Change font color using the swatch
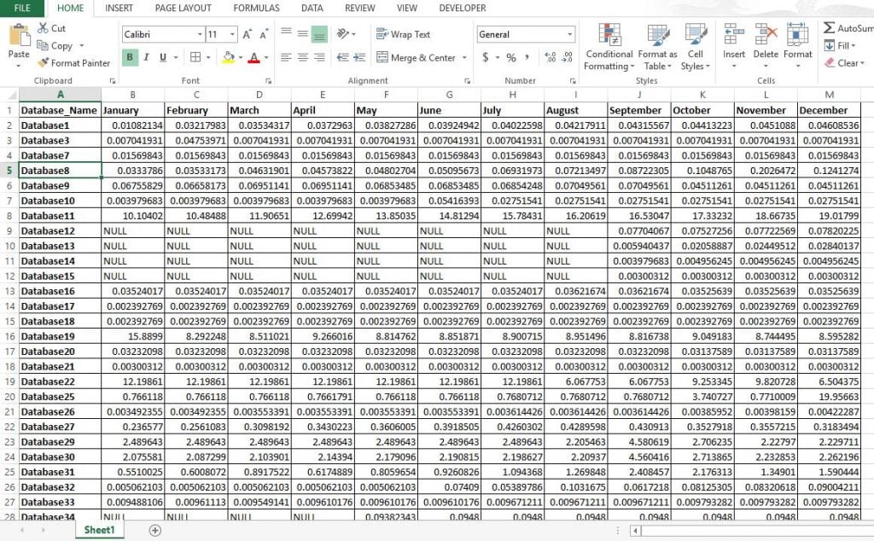The width and height of the screenshot is (874, 541). coord(256,58)
